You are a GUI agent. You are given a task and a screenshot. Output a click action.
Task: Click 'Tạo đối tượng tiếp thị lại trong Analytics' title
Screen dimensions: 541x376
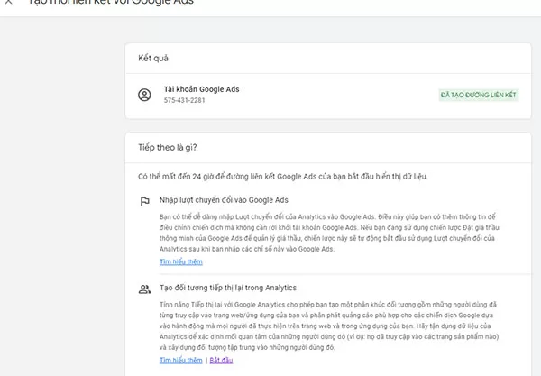(x=228, y=288)
